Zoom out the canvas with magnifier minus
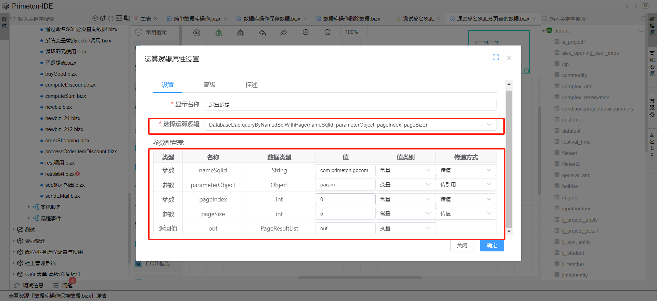This screenshot has width=657, height=301. coord(327,32)
